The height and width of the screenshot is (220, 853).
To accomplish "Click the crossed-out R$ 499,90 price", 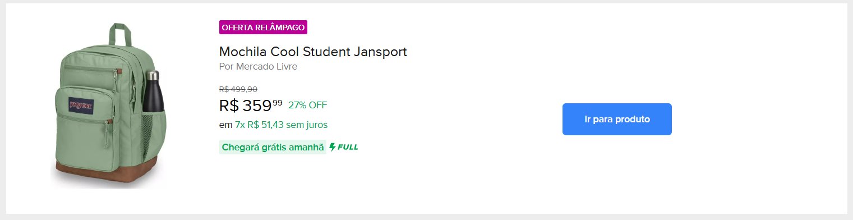I will pyautogui.click(x=238, y=89).
